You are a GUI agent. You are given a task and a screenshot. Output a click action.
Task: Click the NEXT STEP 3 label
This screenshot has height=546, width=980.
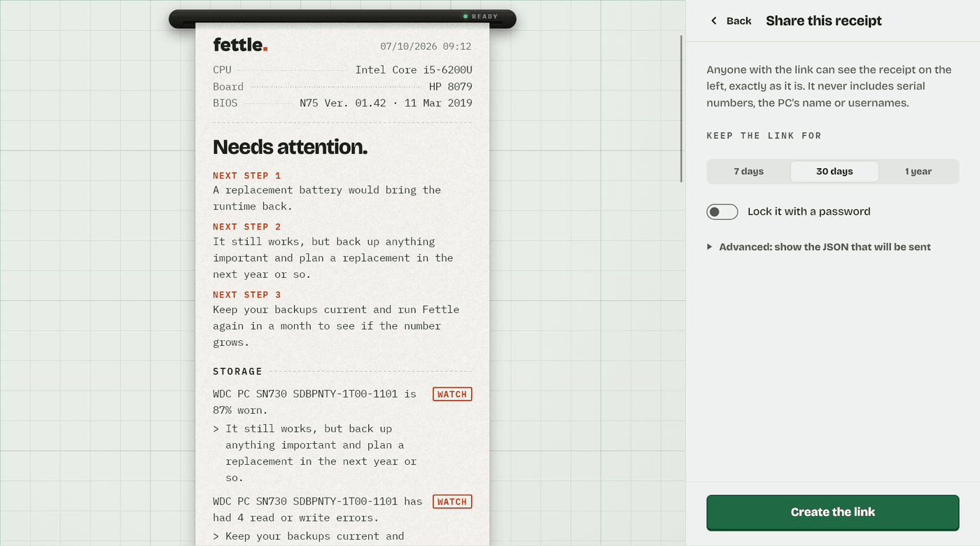pyautogui.click(x=247, y=295)
